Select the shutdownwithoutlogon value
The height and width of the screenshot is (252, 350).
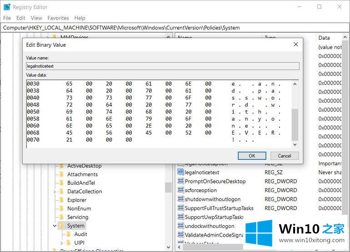click(x=213, y=199)
